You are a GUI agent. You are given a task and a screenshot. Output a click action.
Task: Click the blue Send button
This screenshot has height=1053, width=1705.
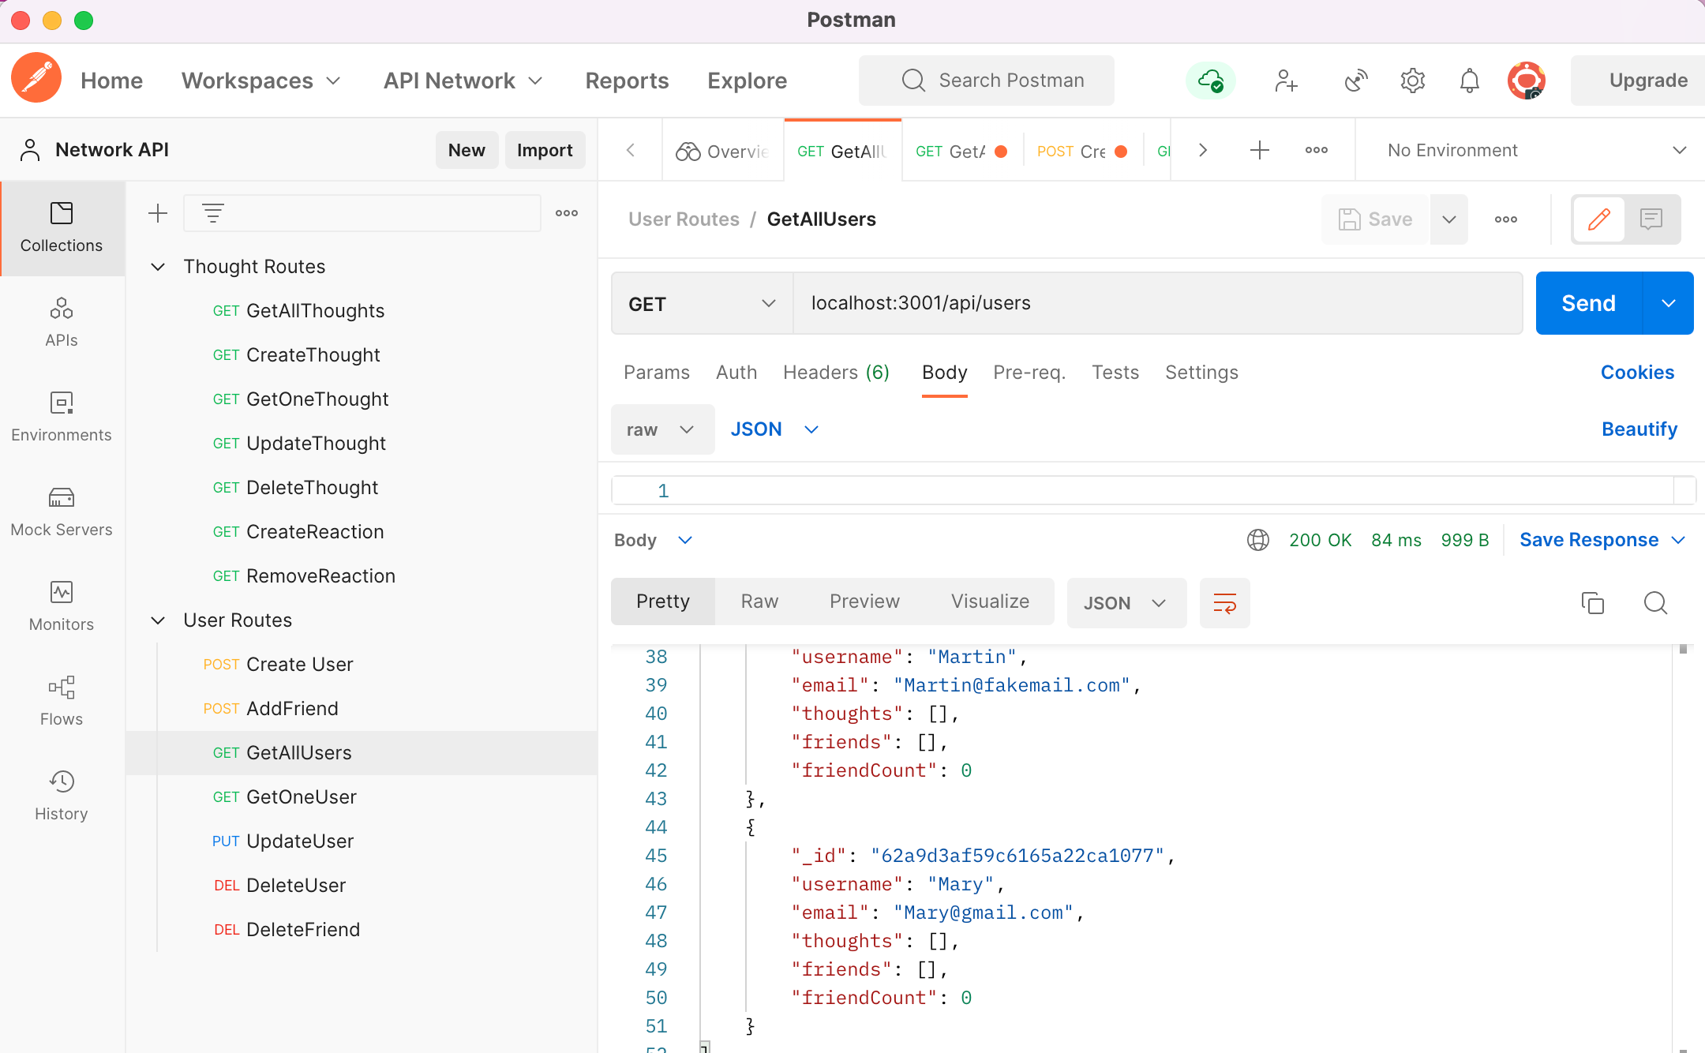(x=1588, y=303)
